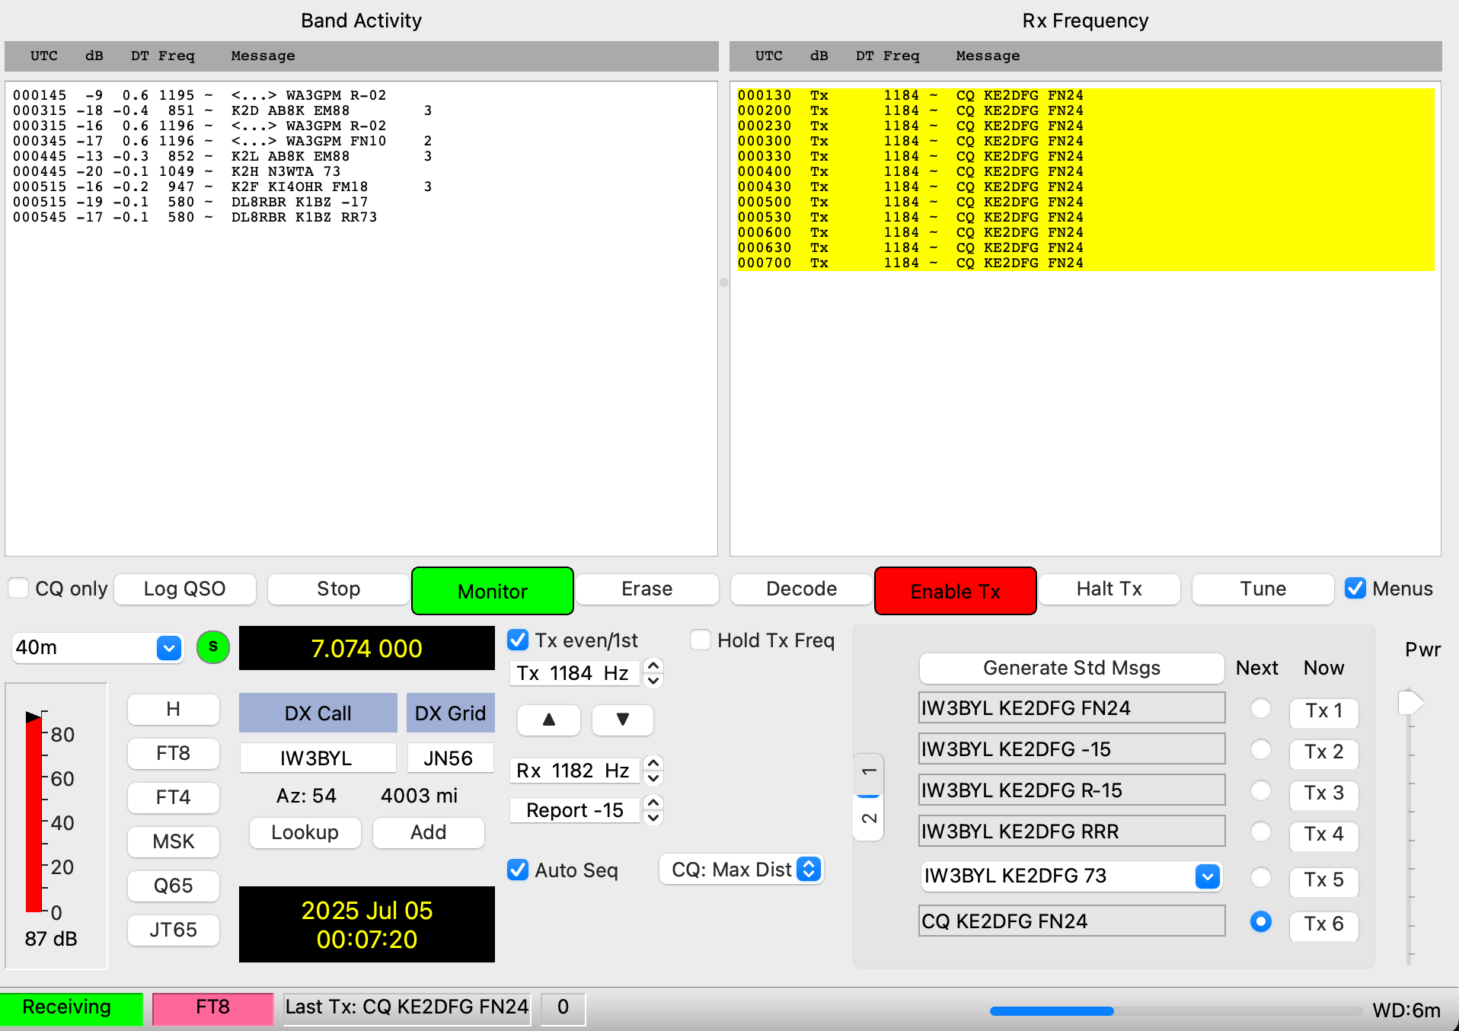Select Q65 mode button
This screenshot has height=1031, width=1459.
(x=174, y=886)
